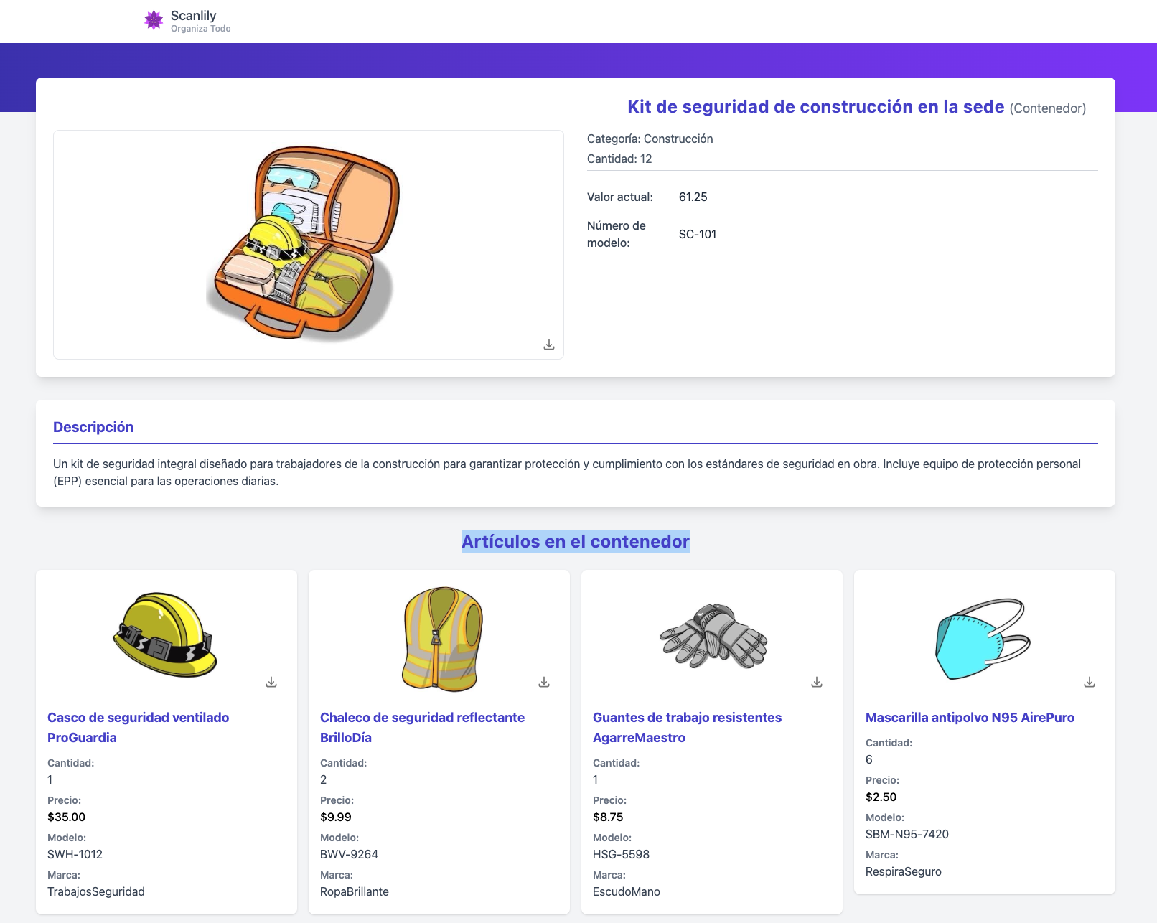Click the Cantidad: 12 text
The width and height of the screenshot is (1157, 923).
[x=619, y=159]
